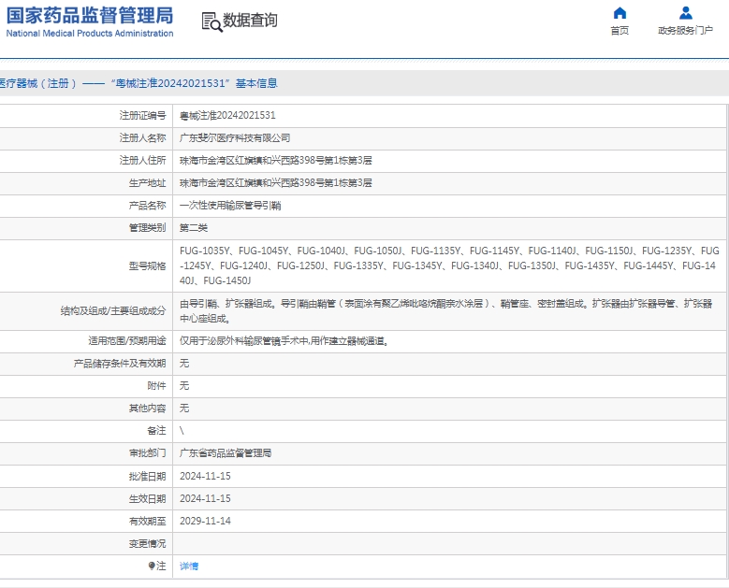Click the 注册人名称 label

tap(142, 138)
